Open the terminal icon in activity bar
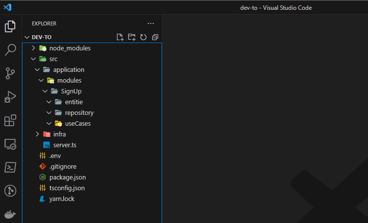The width and height of the screenshot is (368, 223). tap(10, 167)
